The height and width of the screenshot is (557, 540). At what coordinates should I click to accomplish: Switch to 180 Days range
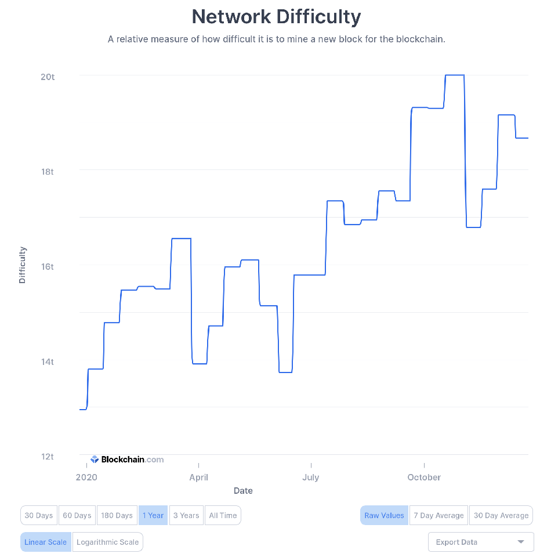pyautogui.click(x=117, y=515)
